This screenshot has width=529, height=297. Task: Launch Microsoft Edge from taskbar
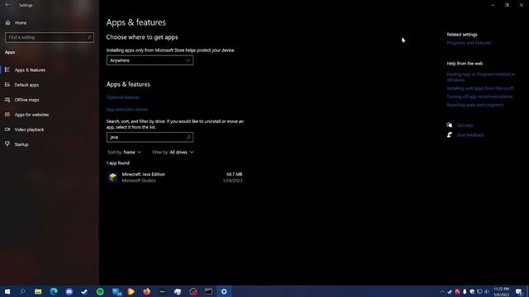[x=54, y=291]
